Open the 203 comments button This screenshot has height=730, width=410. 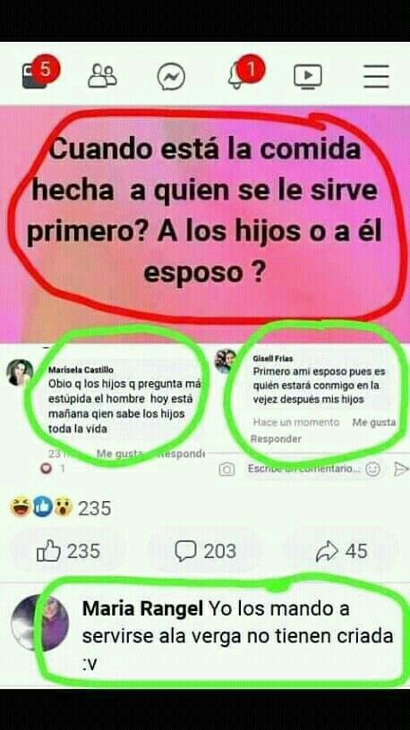(x=205, y=551)
